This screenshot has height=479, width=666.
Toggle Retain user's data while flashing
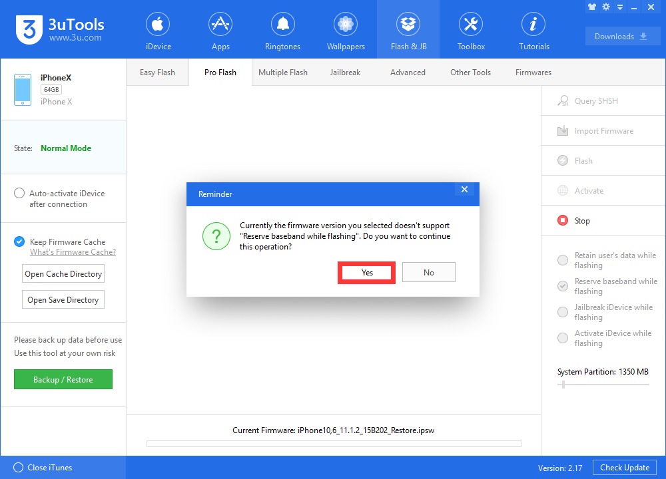coord(562,260)
